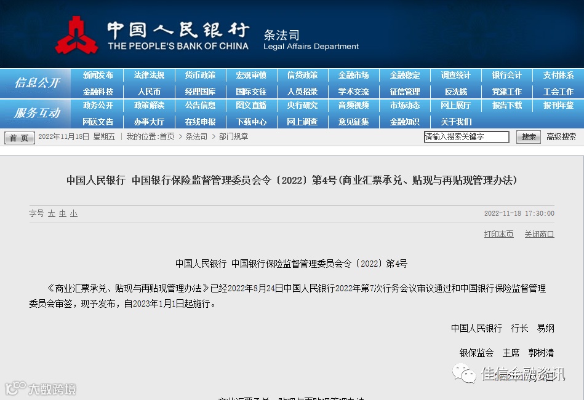This screenshot has width=584, height=400.
Task: Go to 市场动态
Action: [x=404, y=105]
